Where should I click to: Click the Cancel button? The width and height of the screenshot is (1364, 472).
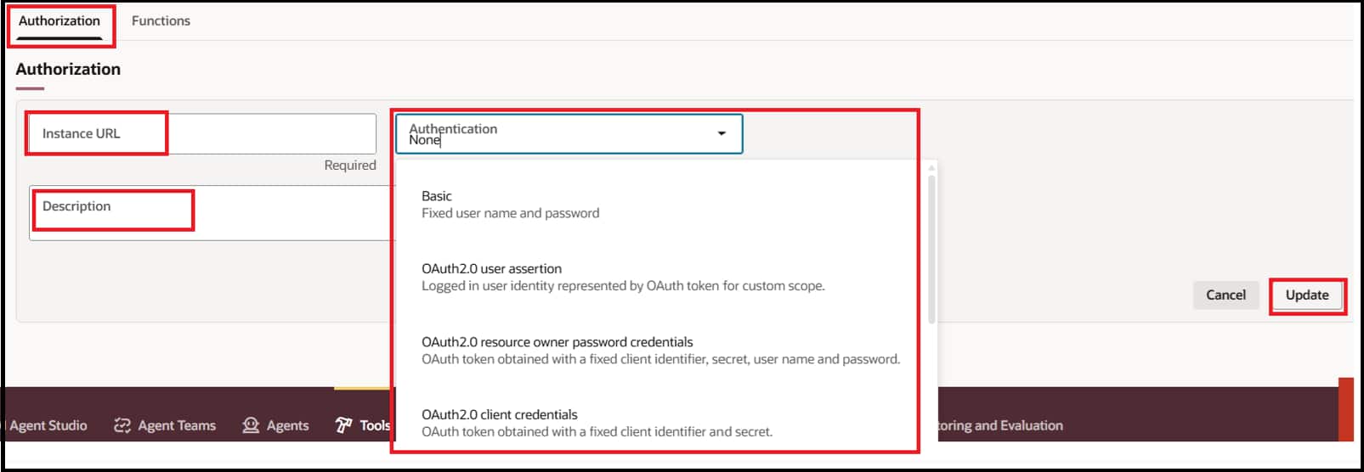click(x=1225, y=295)
